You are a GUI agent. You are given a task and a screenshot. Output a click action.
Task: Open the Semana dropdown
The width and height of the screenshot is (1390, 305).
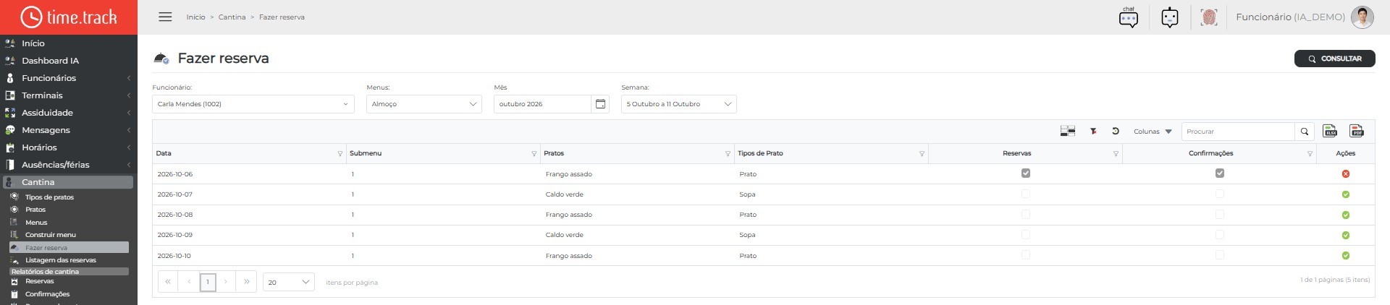coord(678,104)
